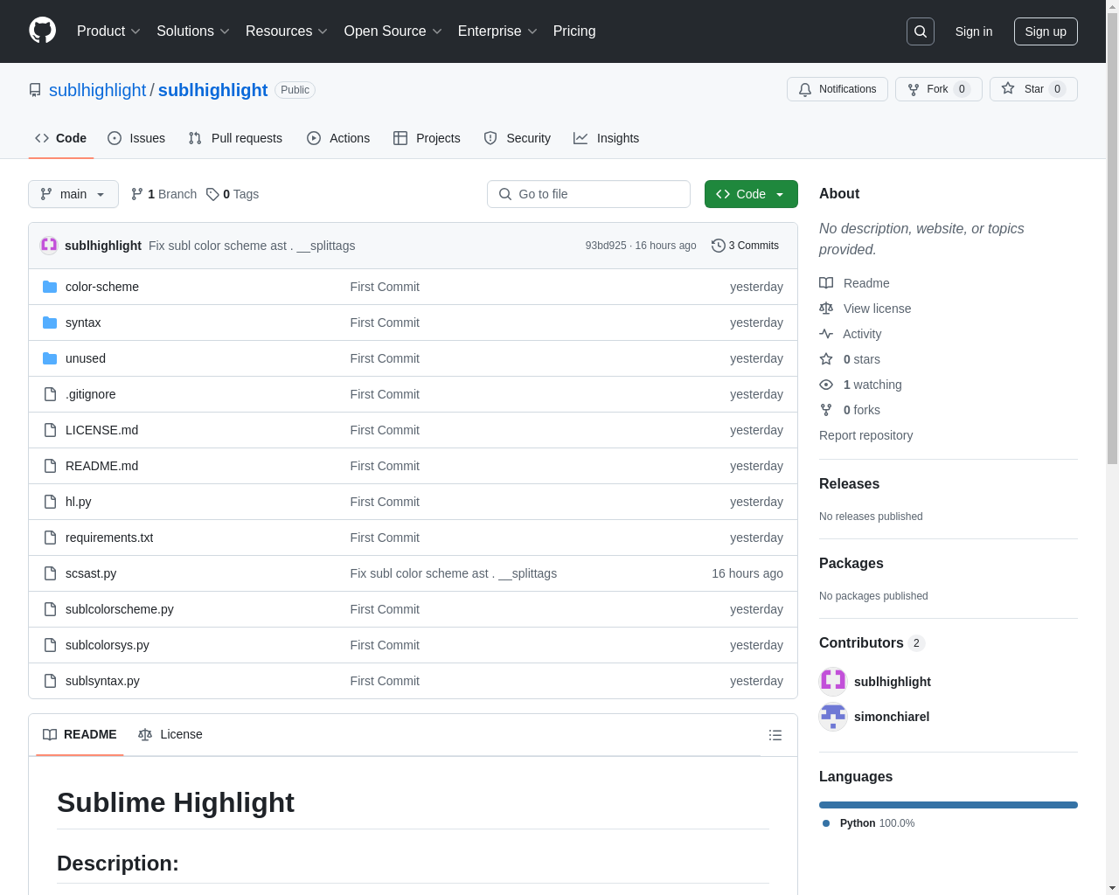Click Report repository link
This screenshot has height=895, width=1119.
(x=865, y=435)
